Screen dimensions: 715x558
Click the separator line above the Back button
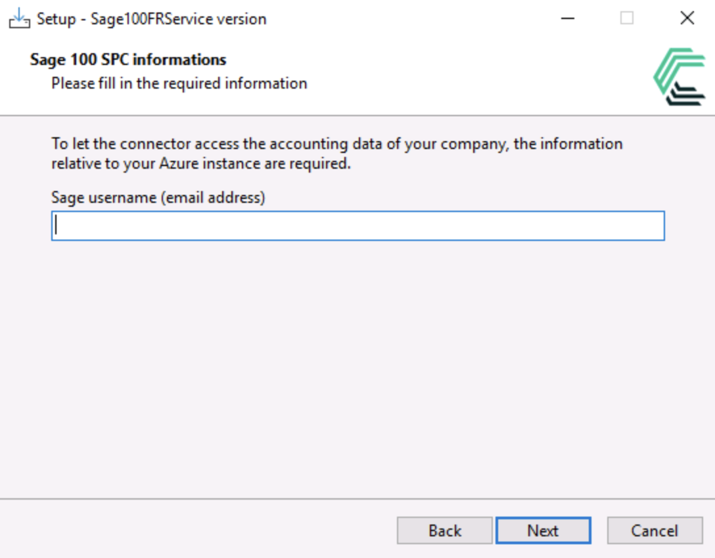(x=357, y=498)
